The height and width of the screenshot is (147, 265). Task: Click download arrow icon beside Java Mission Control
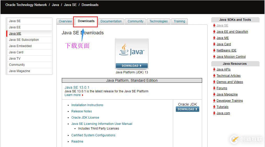214,57
